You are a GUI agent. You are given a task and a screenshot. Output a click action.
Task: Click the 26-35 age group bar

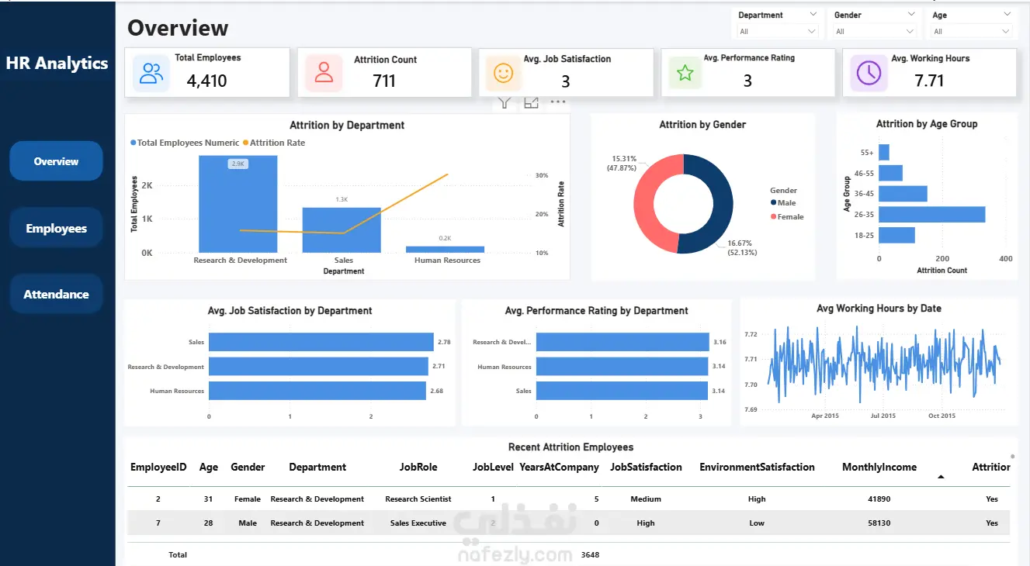(x=932, y=215)
